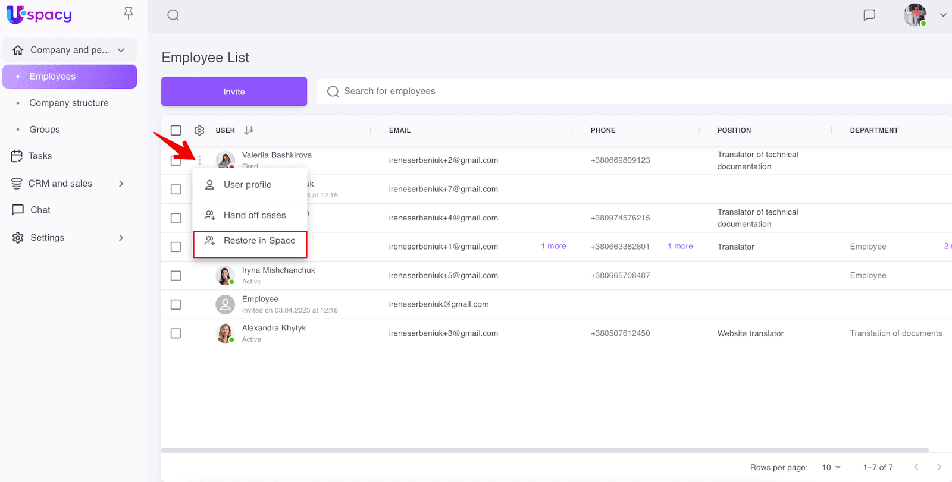The image size is (952, 482).
Task: Click the '1 more' email link
Action: tap(553, 246)
